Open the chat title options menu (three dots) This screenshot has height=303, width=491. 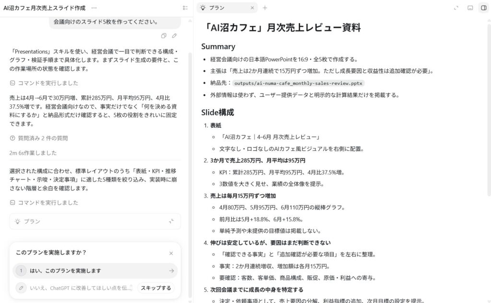pyautogui.click(x=94, y=8)
